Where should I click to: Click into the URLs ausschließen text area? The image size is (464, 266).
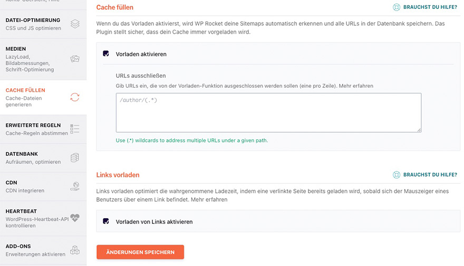[x=268, y=112]
